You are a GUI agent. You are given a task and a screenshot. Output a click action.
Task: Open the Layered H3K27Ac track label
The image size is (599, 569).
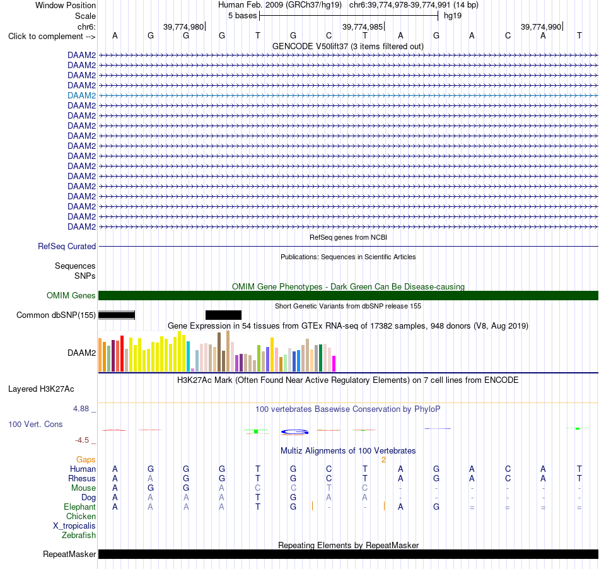coord(41,389)
